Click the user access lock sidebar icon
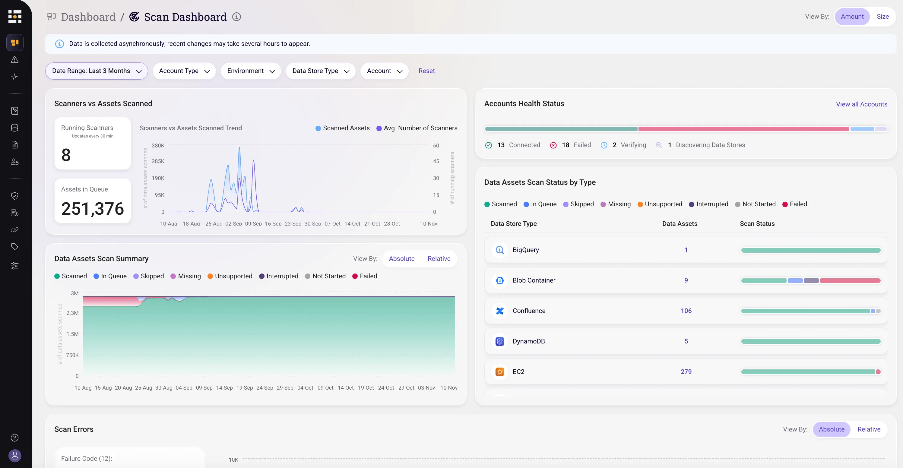This screenshot has height=468, width=903. click(14, 162)
